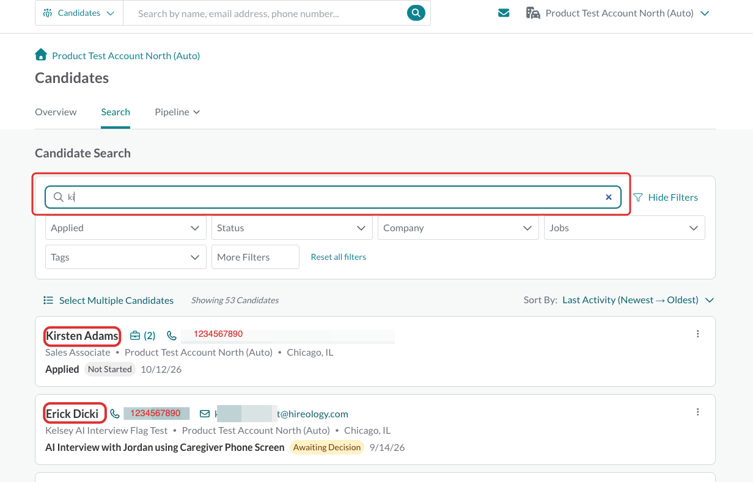Click phone icon on Erick Dicki card

tap(115, 414)
